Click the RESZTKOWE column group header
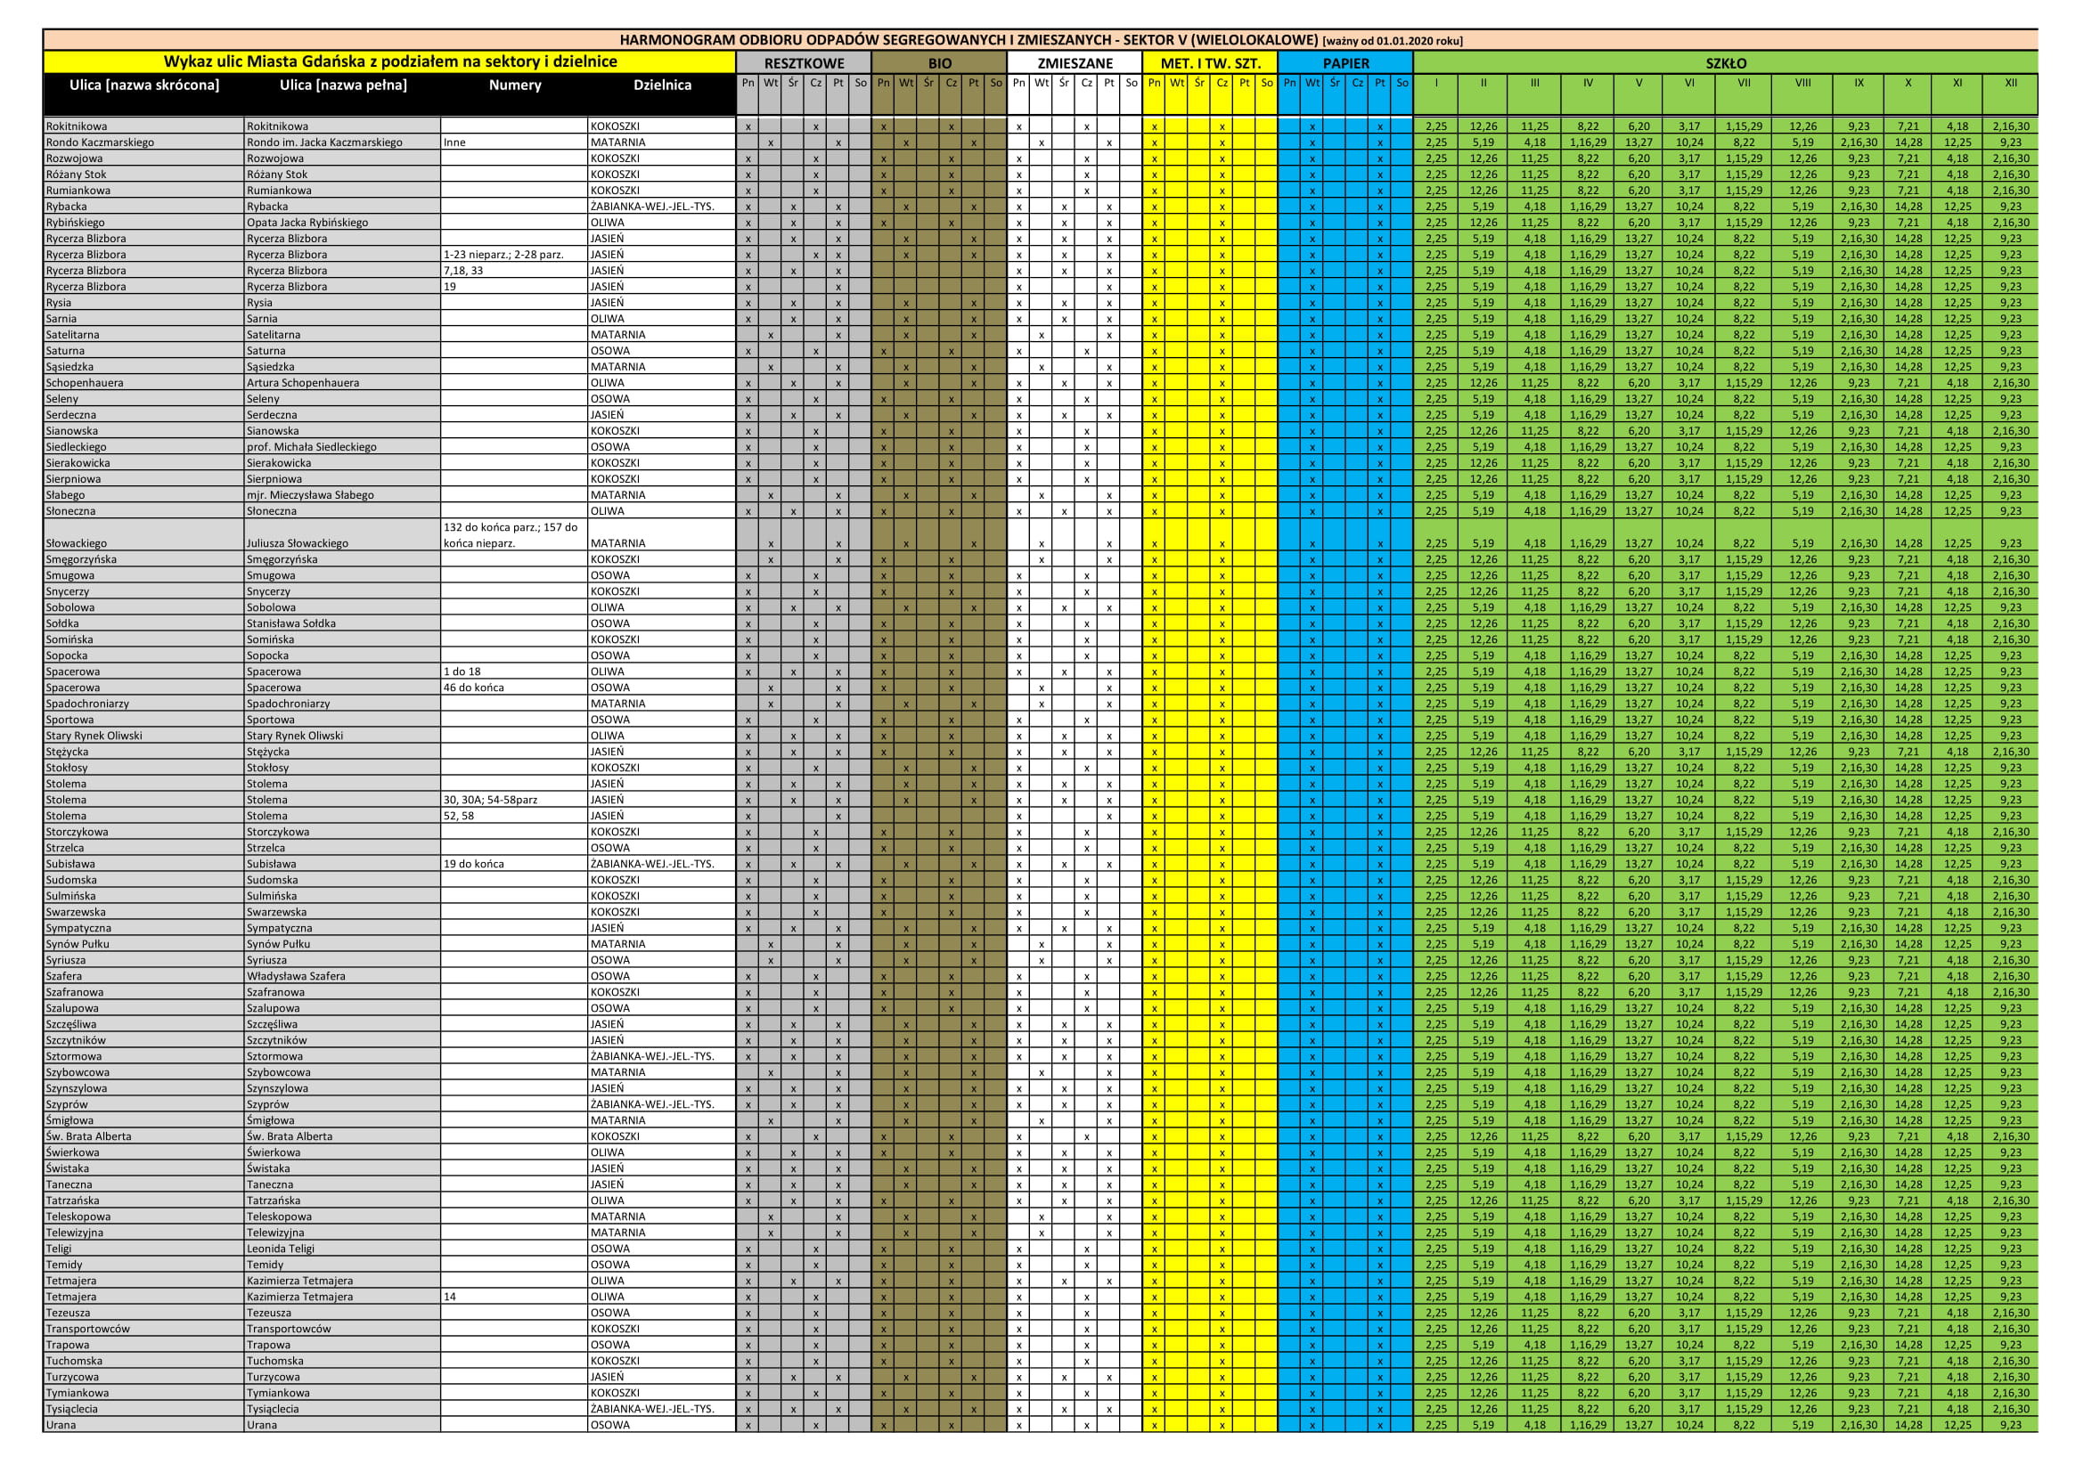Viewport: 2084px width, 1473px height. click(804, 63)
